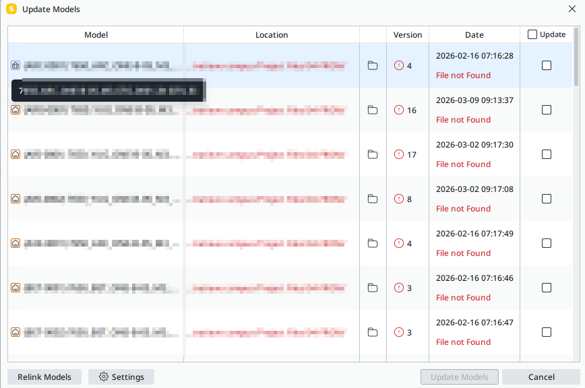The image size is (585, 388).
Task: Click File not Found under 2026-02-16 07:16:46
Action: (463, 298)
